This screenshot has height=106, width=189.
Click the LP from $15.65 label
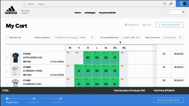click(57, 62)
